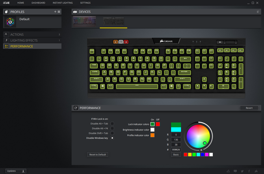The width and height of the screenshot is (264, 174).
Task: Select the black keyboard device thumbnail
Action: coord(113,21)
